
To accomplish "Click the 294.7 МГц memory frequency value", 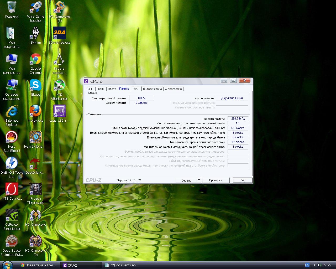I will [238, 118].
